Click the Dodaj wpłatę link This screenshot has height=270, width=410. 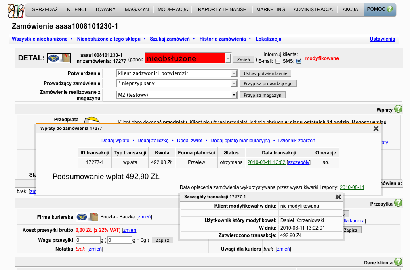pos(115,141)
